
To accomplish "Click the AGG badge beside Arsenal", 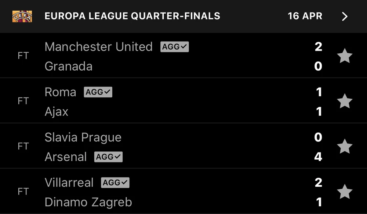I will [x=108, y=157].
